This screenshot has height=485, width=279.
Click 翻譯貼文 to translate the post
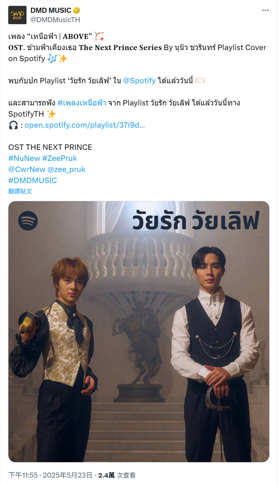20,191
